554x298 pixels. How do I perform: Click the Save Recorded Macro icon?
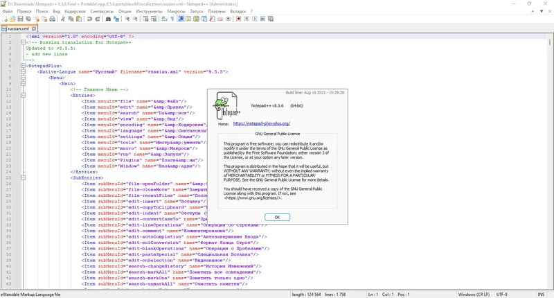[271, 19]
